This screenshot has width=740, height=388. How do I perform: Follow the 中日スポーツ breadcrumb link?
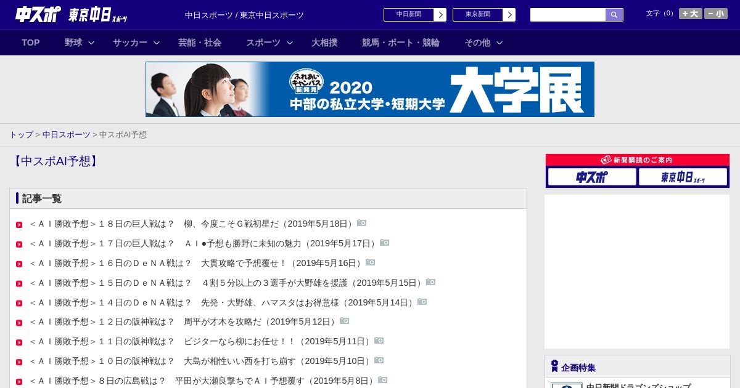[x=66, y=134]
